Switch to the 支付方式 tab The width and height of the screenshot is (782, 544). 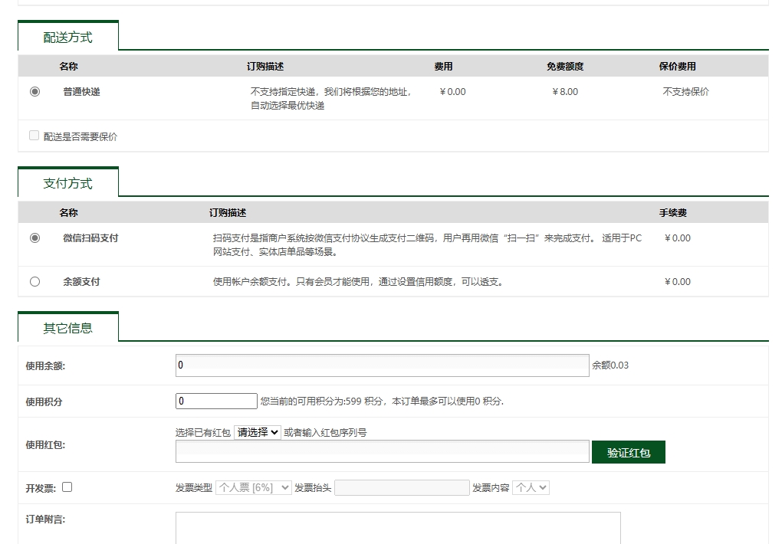[67, 182]
